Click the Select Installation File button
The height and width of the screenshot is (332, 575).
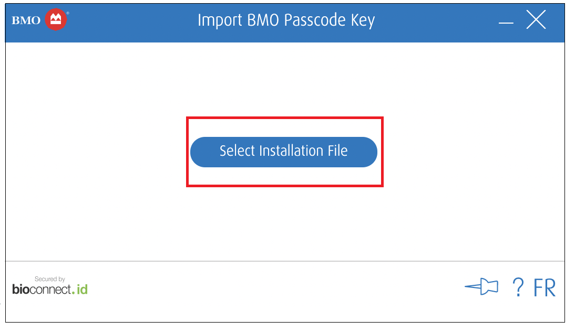click(283, 152)
